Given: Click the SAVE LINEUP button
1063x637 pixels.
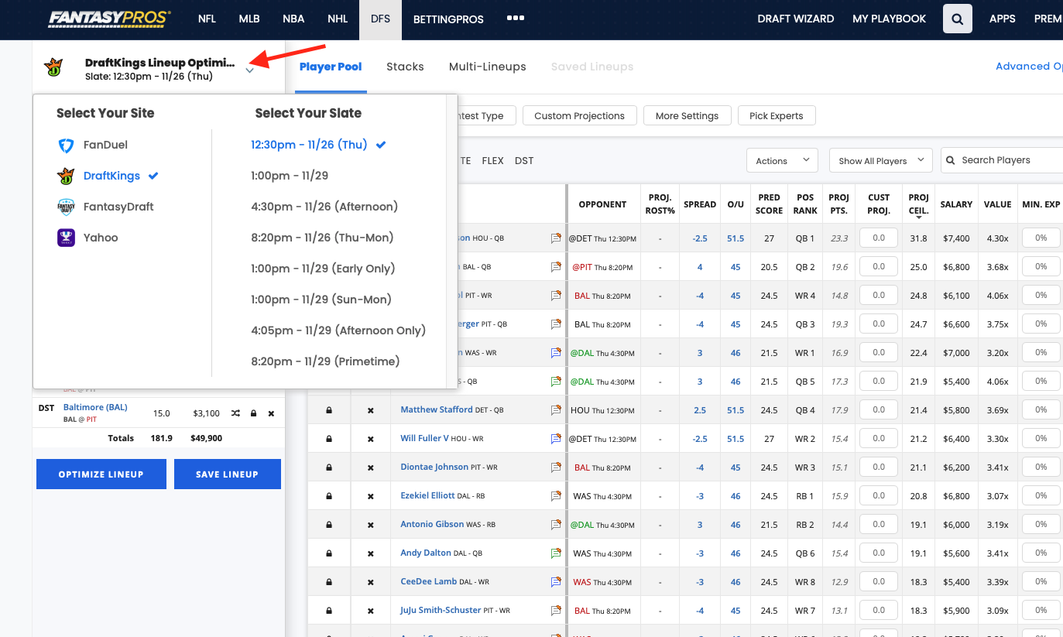Looking at the screenshot, I should point(228,474).
